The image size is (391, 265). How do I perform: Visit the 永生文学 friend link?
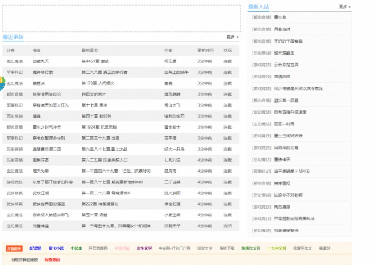(x=144, y=248)
